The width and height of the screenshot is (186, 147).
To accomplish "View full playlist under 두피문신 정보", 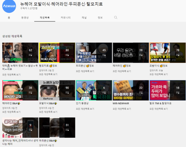I will [85, 71].
